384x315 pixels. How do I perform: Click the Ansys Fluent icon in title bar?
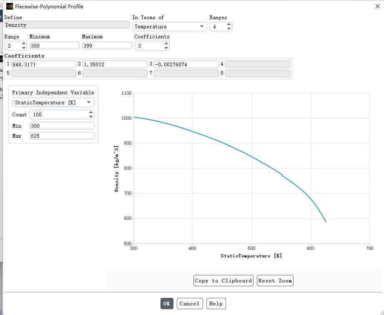(9, 6)
